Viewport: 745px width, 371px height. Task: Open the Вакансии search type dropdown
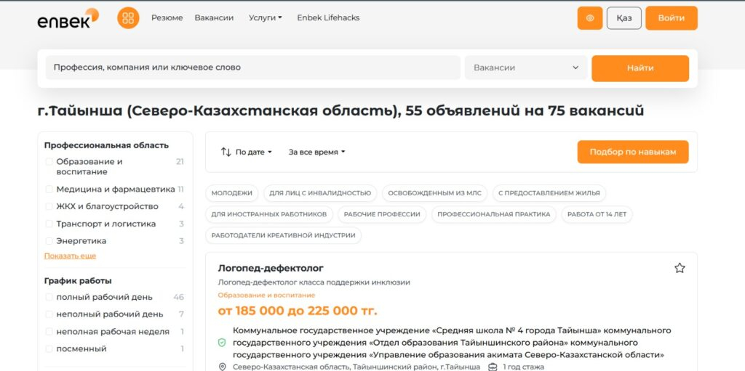click(x=526, y=68)
